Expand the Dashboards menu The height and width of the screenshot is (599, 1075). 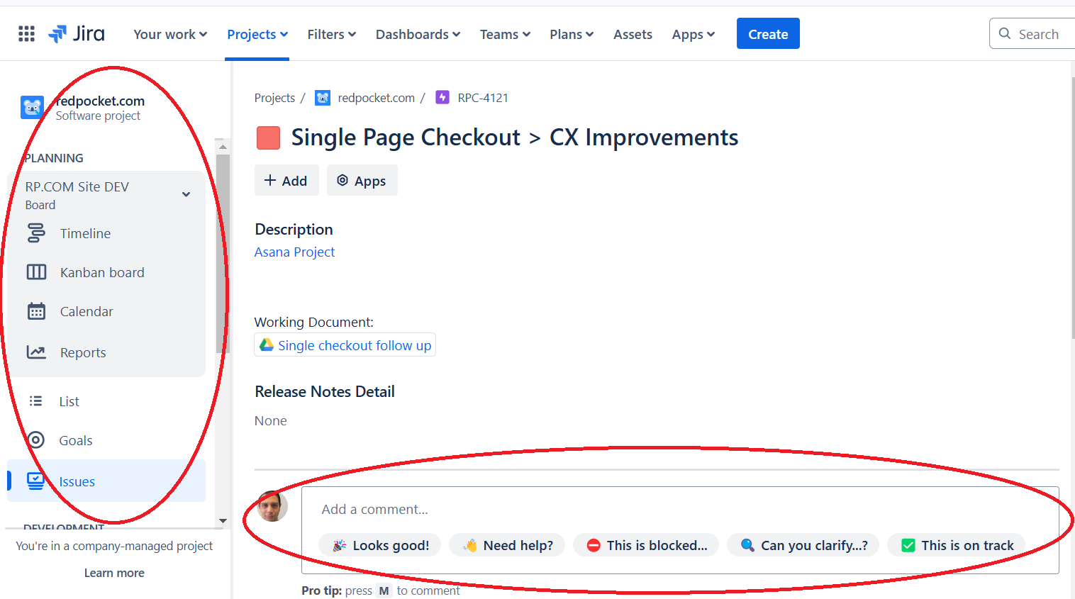click(418, 34)
